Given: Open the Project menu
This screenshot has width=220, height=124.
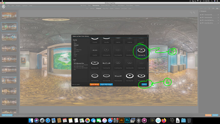Looking at the screenshot, I should (x=18, y=5).
